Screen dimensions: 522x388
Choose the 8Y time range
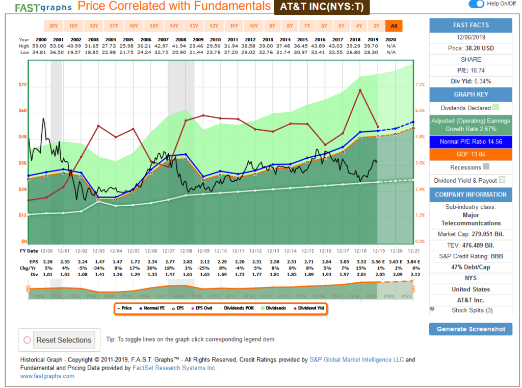[290, 26]
